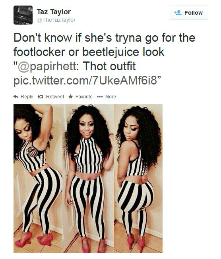Viewport: 221px width, 259px height.
Task: Enlarge the right panel of the attached photo
Action: (x=138, y=178)
